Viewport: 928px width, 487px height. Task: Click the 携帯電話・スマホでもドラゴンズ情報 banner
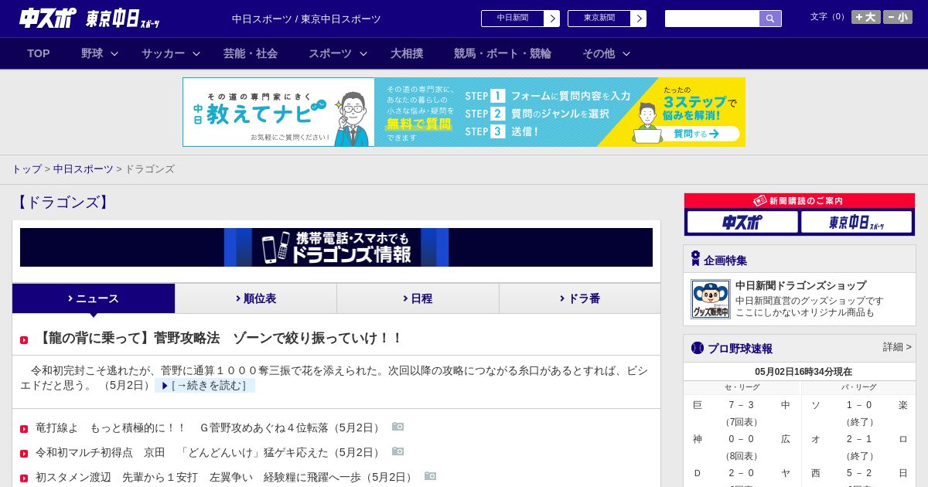click(x=336, y=247)
